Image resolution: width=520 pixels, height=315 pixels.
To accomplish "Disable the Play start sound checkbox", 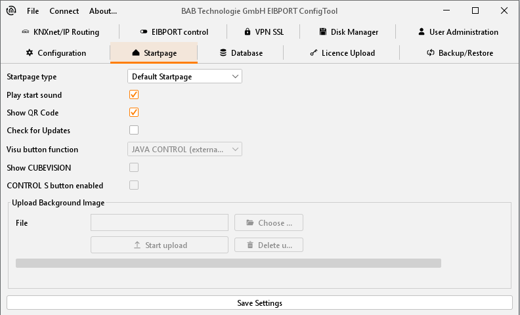I will (134, 95).
